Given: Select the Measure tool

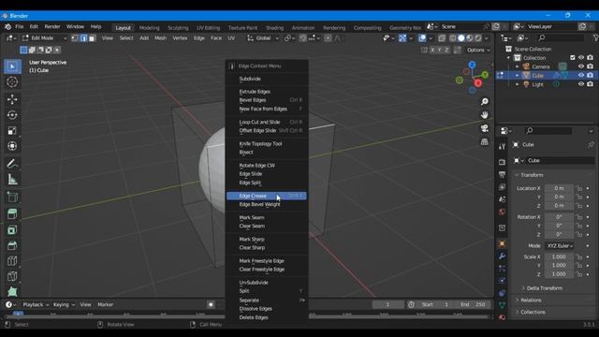Looking at the screenshot, I should [x=12, y=179].
